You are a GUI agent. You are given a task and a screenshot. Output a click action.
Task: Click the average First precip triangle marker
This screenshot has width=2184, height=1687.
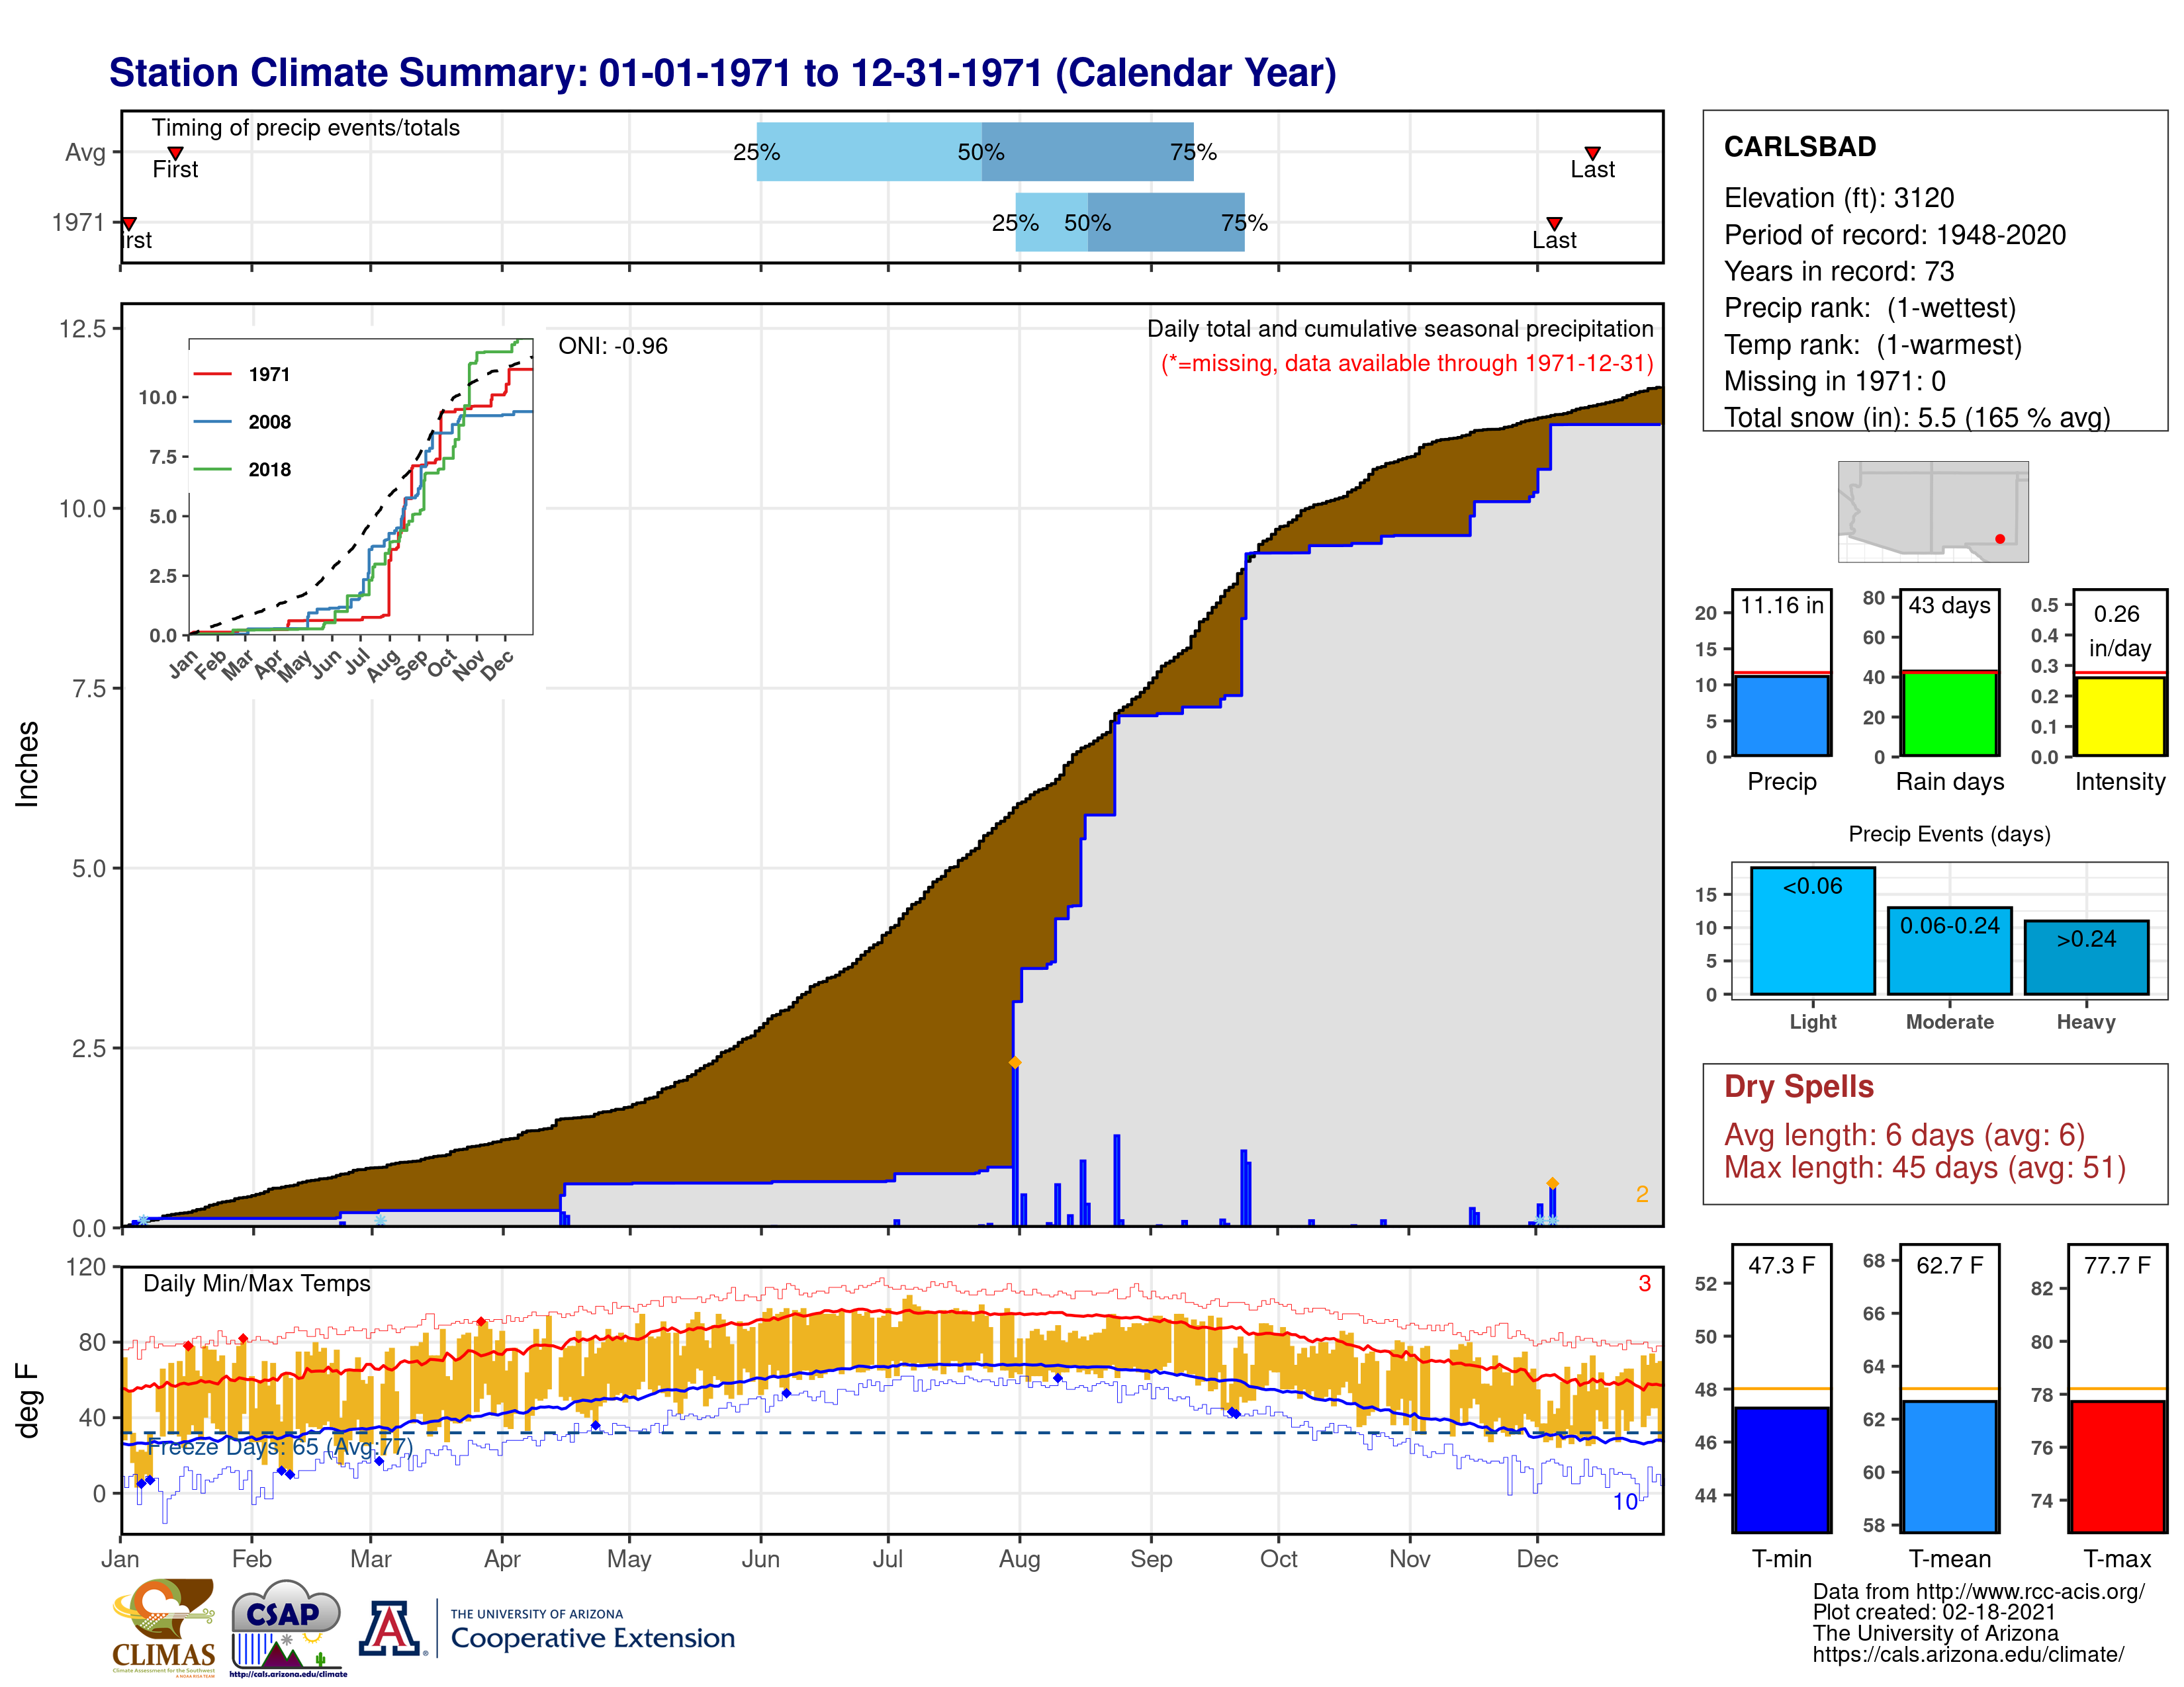(x=175, y=153)
